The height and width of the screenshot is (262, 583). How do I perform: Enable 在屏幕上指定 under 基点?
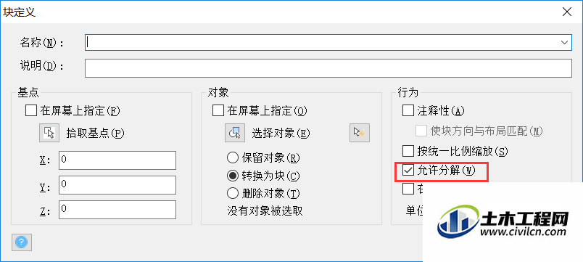(x=31, y=110)
